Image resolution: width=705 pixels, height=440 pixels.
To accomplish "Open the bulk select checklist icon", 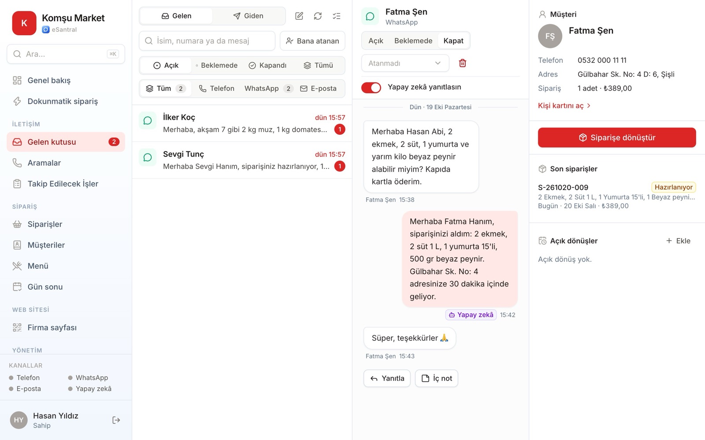I will coord(337,16).
